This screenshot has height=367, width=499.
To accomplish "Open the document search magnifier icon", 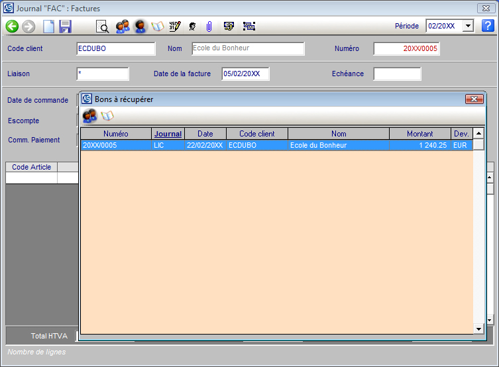I will (x=103, y=26).
